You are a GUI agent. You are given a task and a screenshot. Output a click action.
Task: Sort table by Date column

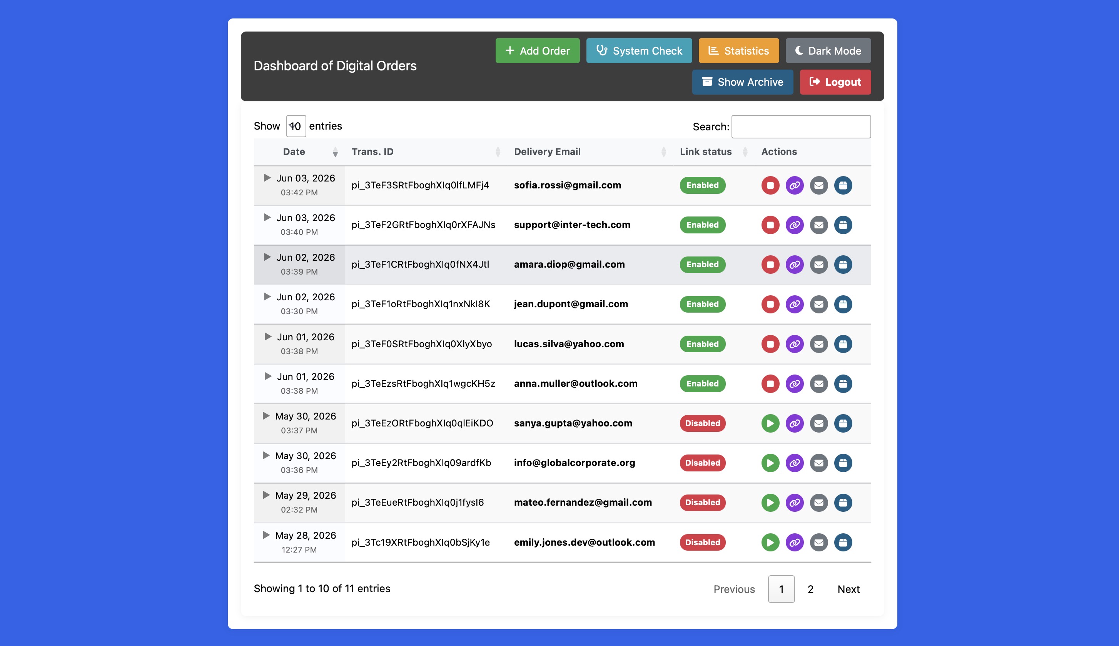tap(299, 152)
